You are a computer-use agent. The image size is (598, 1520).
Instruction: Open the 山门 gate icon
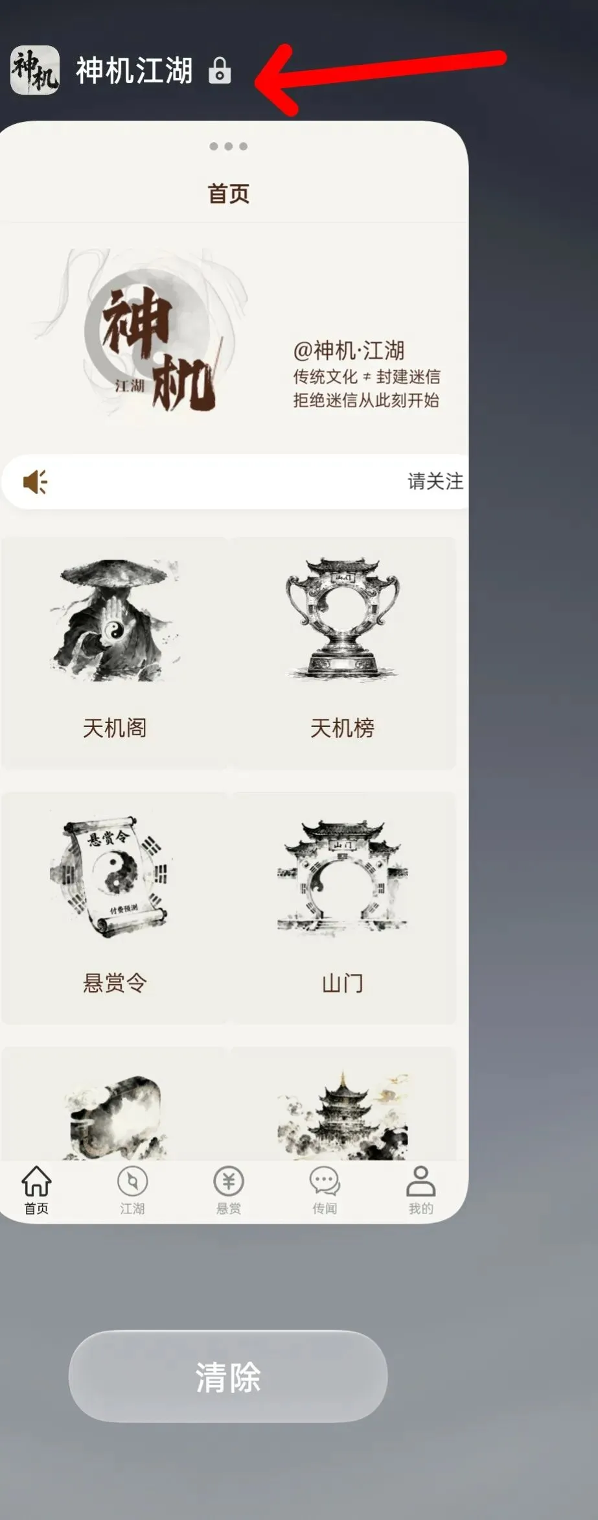(342, 875)
